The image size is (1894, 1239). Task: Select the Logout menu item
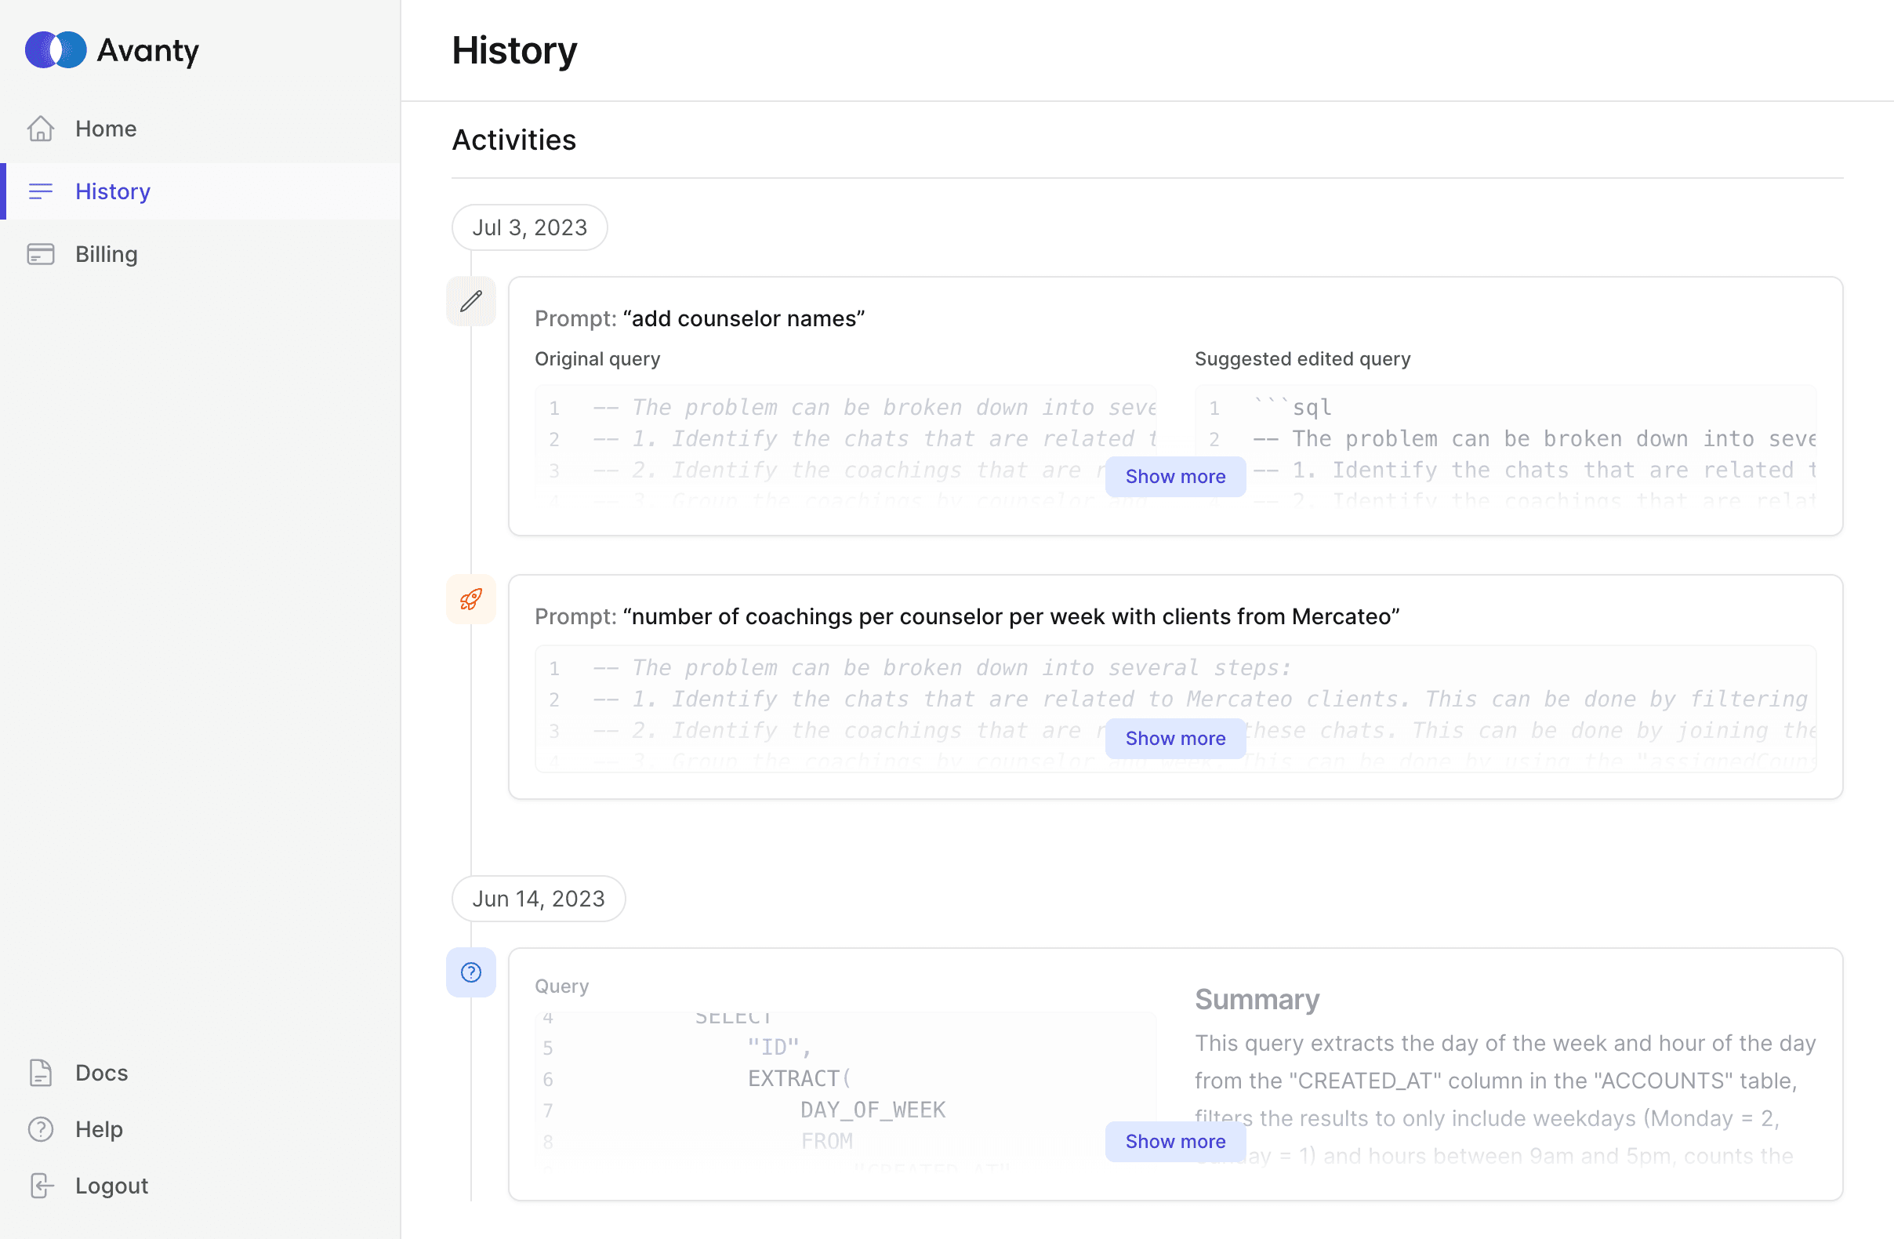click(x=201, y=1186)
